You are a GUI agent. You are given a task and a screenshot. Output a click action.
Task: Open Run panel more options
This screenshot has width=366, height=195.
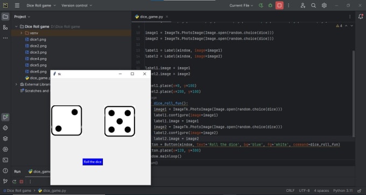tap(30, 182)
